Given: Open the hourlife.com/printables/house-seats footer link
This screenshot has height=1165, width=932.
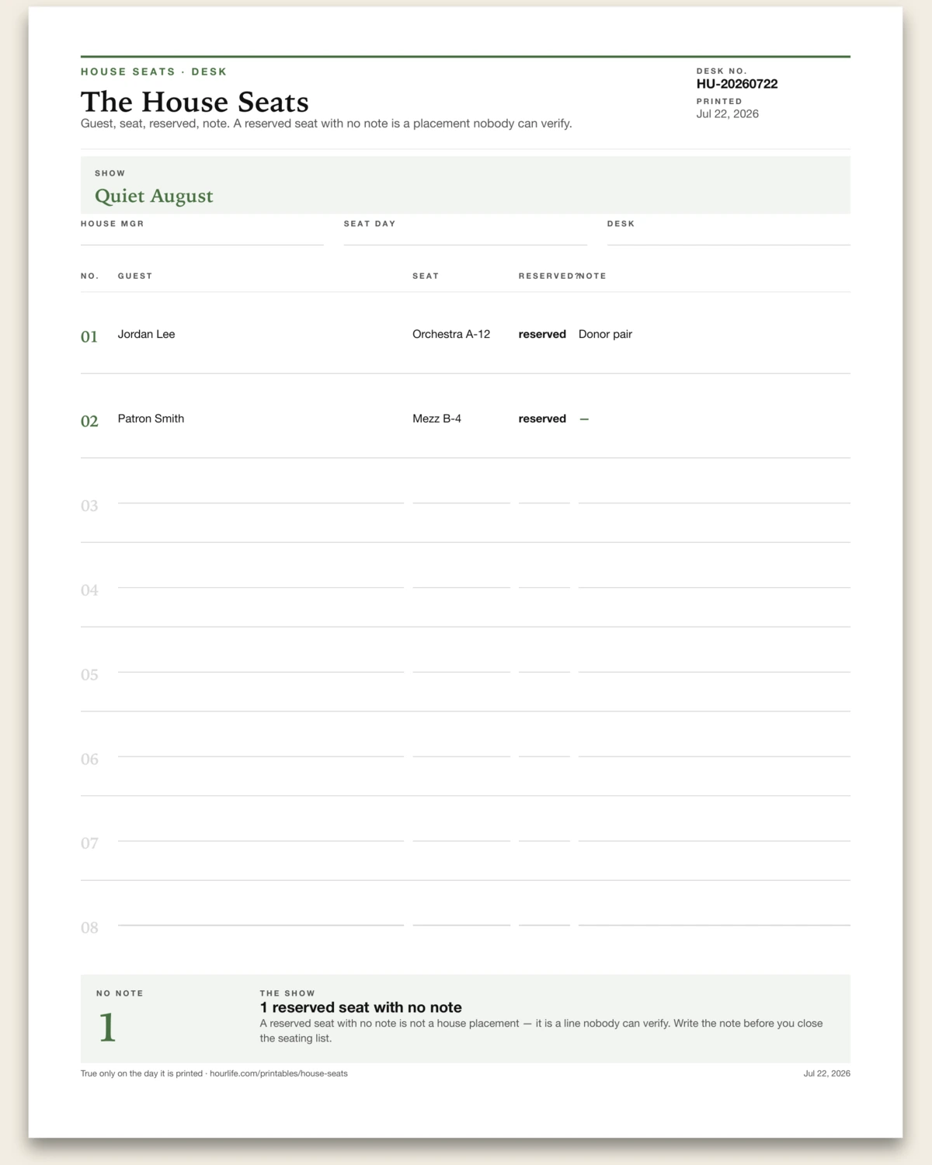Looking at the screenshot, I should pos(279,1073).
